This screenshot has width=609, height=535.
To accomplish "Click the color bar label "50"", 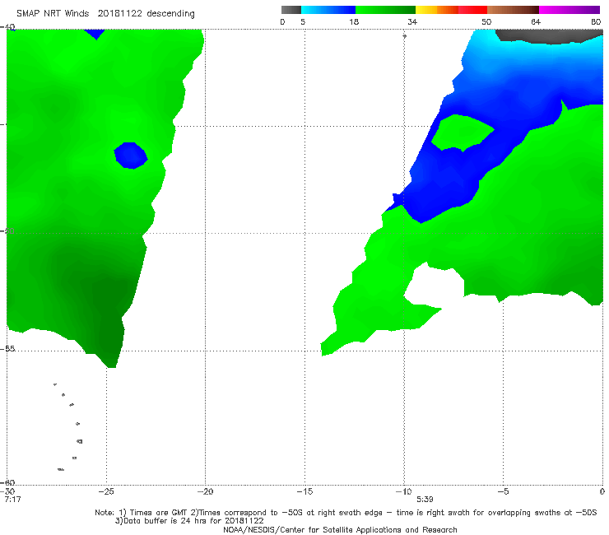I will (486, 21).
